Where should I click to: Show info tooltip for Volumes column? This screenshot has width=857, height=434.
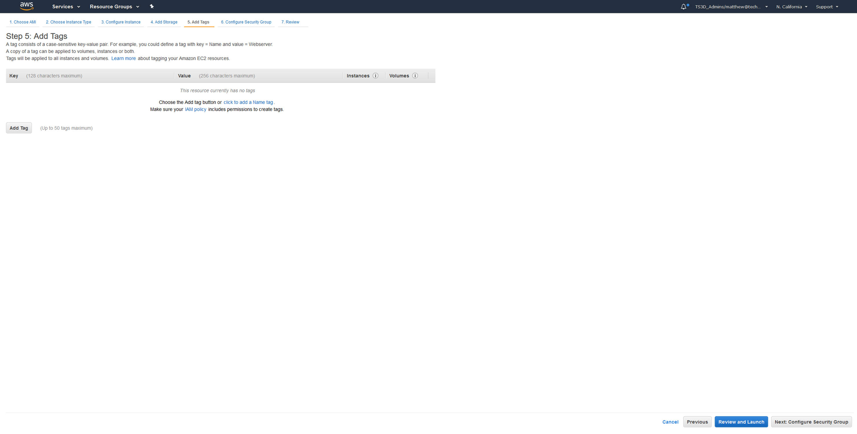[415, 76]
